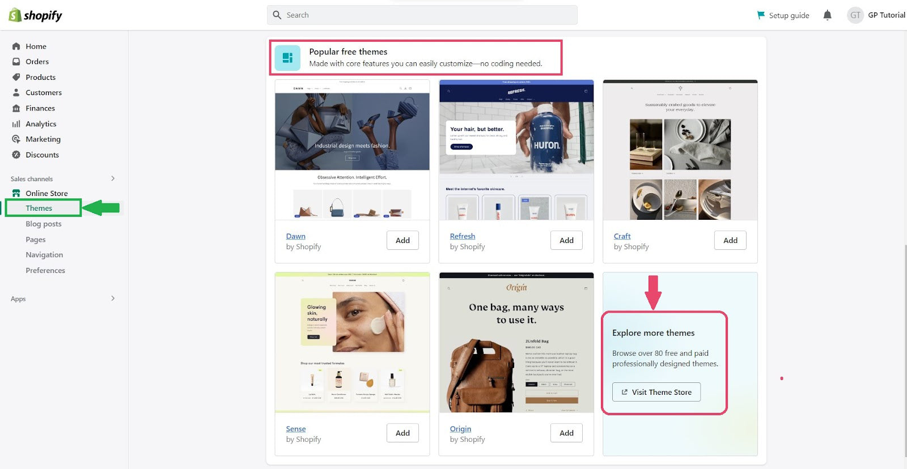Click the Refresh theme preview thumbnail

516,150
